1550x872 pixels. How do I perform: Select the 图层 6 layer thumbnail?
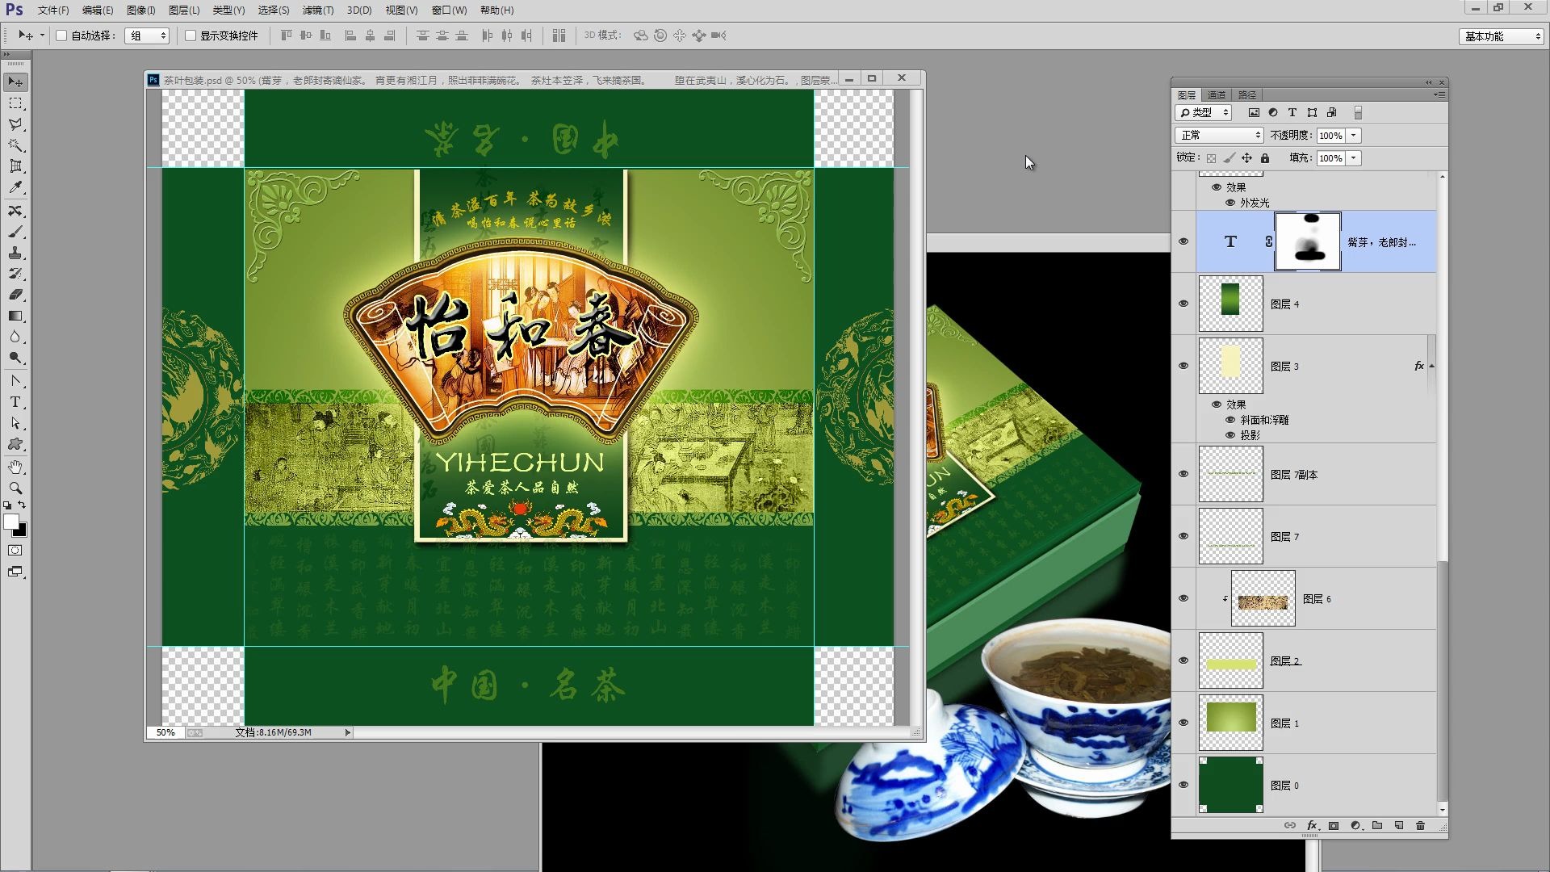click(1263, 598)
